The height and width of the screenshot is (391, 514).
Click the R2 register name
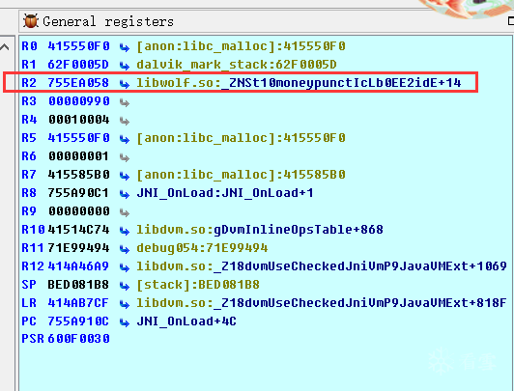pyautogui.click(x=29, y=83)
